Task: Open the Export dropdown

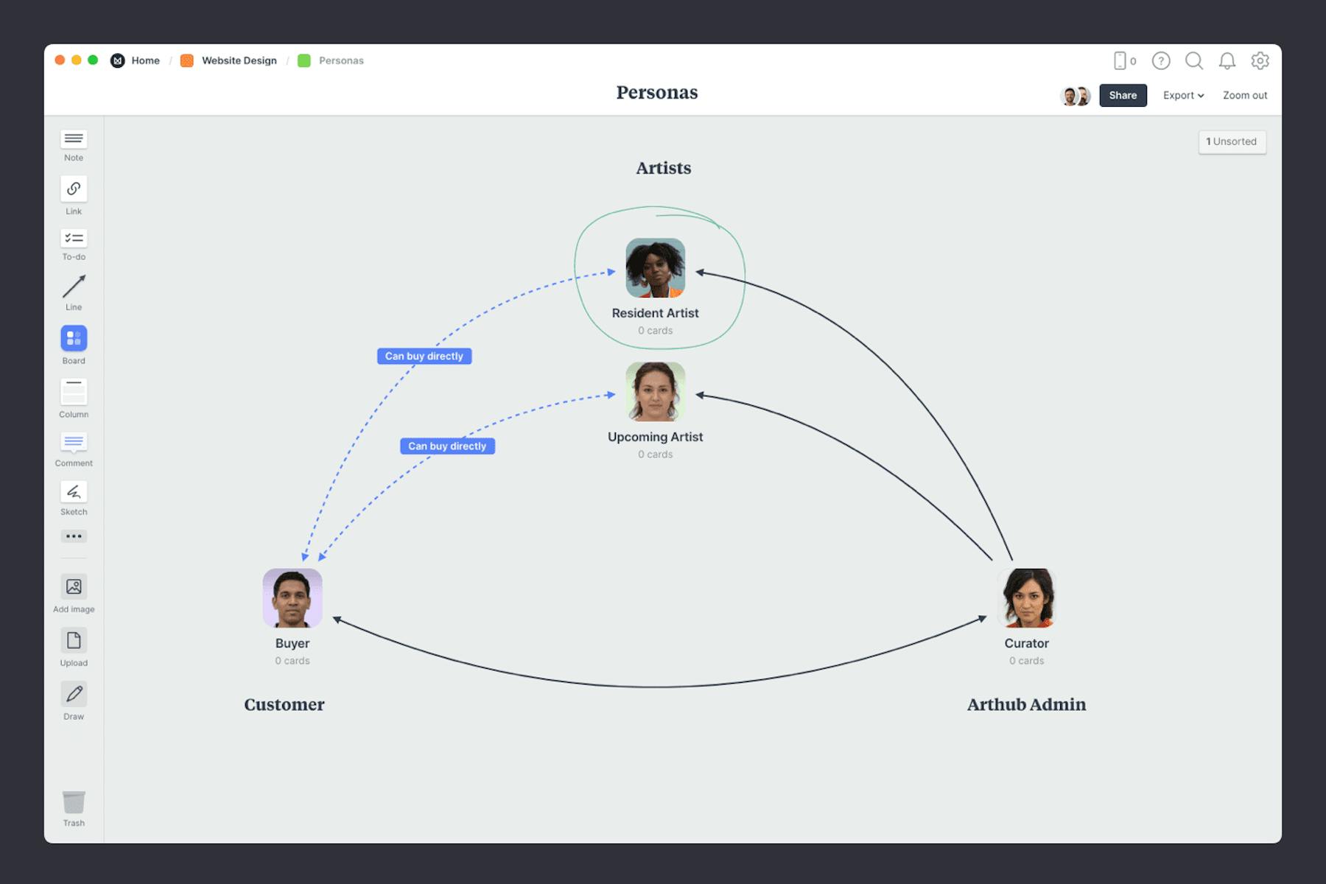Action: (1182, 95)
